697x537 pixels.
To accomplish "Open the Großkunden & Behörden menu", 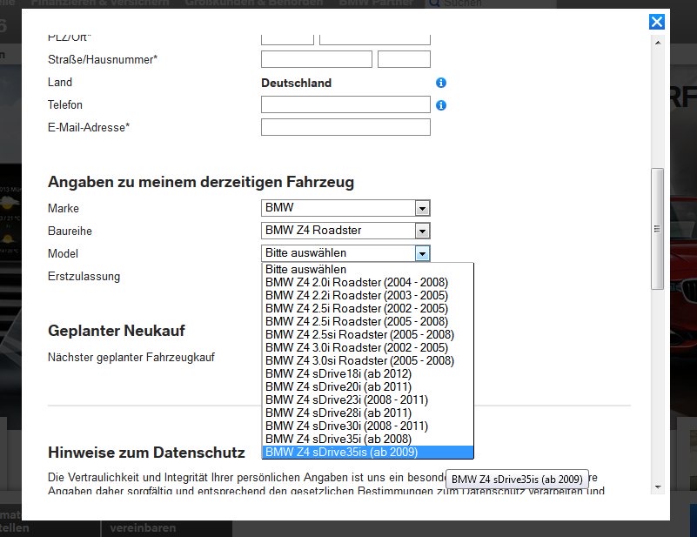I will (x=254, y=3).
